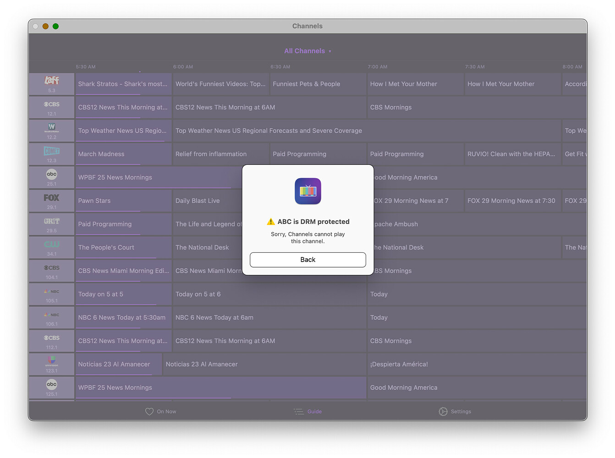Open Shark Stratos program listing
Viewport: 615px width, 458px height.
pyautogui.click(x=123, y=84)
